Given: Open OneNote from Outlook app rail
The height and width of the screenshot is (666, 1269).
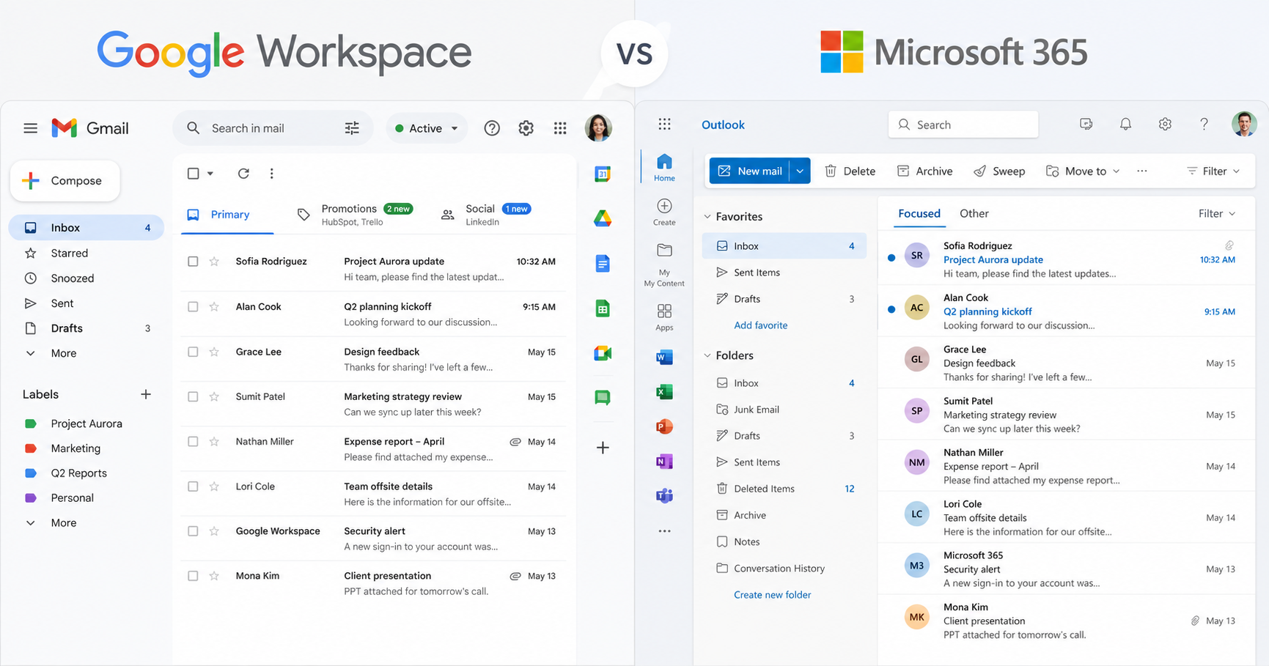Looking at the screenshot, I should click(x=664, y=462).
